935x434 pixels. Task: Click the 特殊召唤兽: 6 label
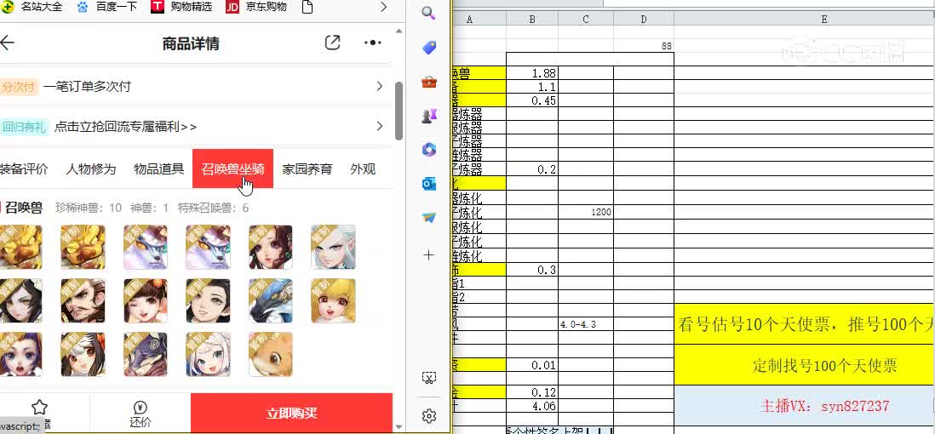click(x=213, y=208)
